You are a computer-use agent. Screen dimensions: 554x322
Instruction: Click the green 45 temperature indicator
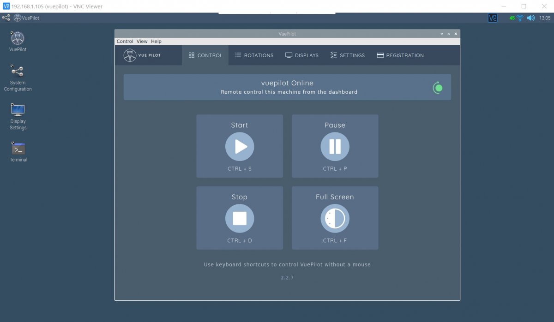(512, 18)
